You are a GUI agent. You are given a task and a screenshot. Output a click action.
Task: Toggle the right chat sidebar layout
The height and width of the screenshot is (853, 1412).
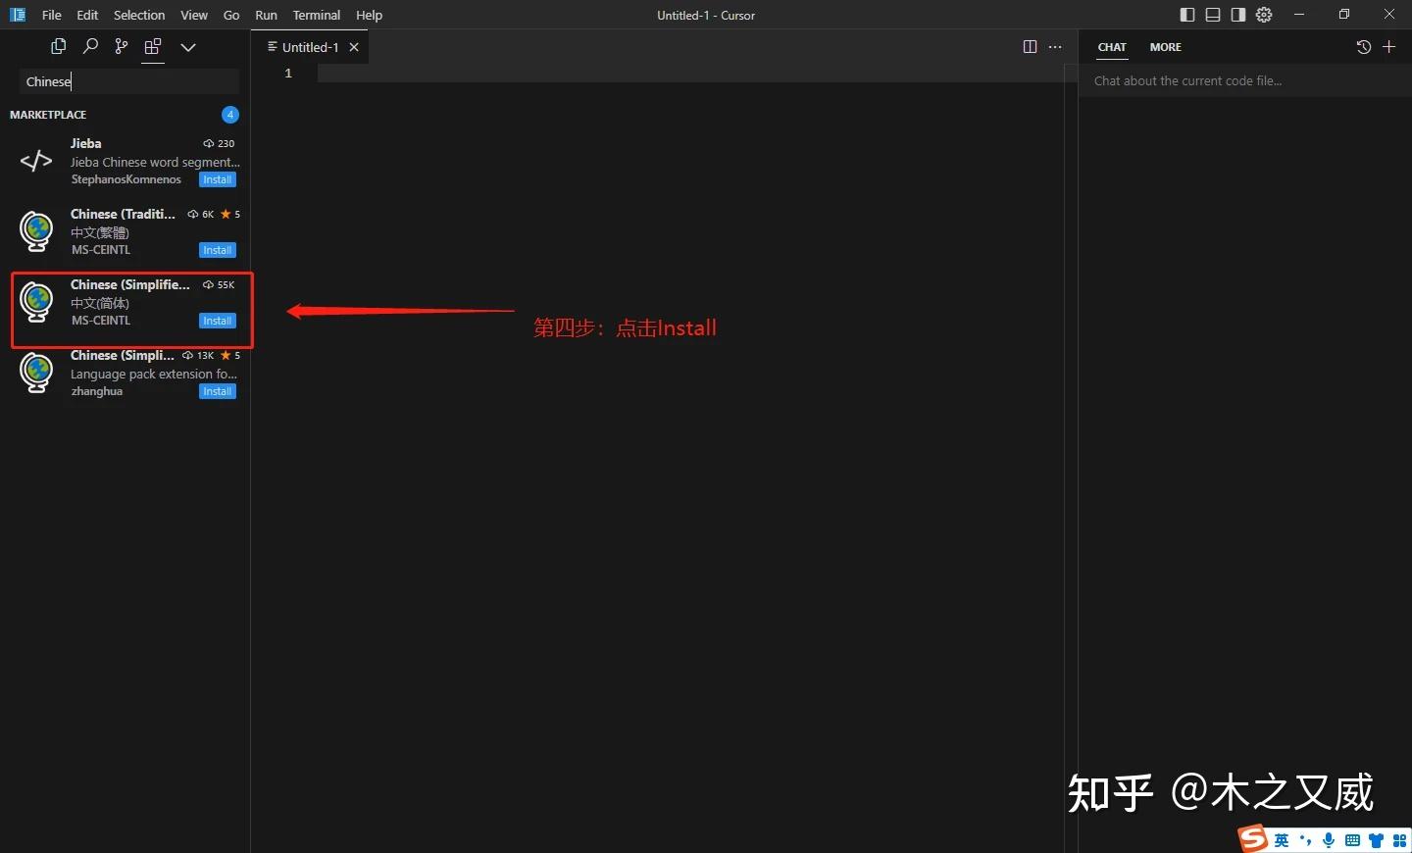click(x=1238, y=15)
